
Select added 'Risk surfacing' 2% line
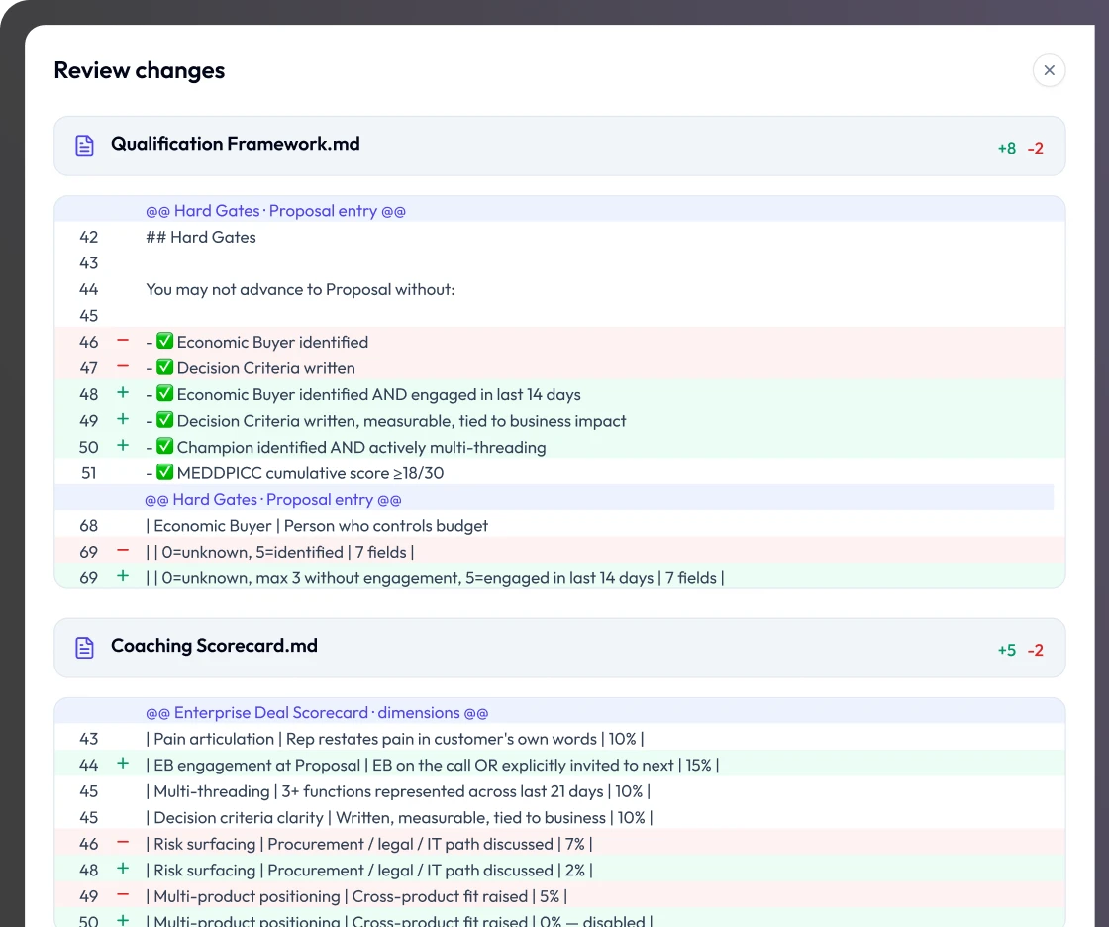[559, 870]
